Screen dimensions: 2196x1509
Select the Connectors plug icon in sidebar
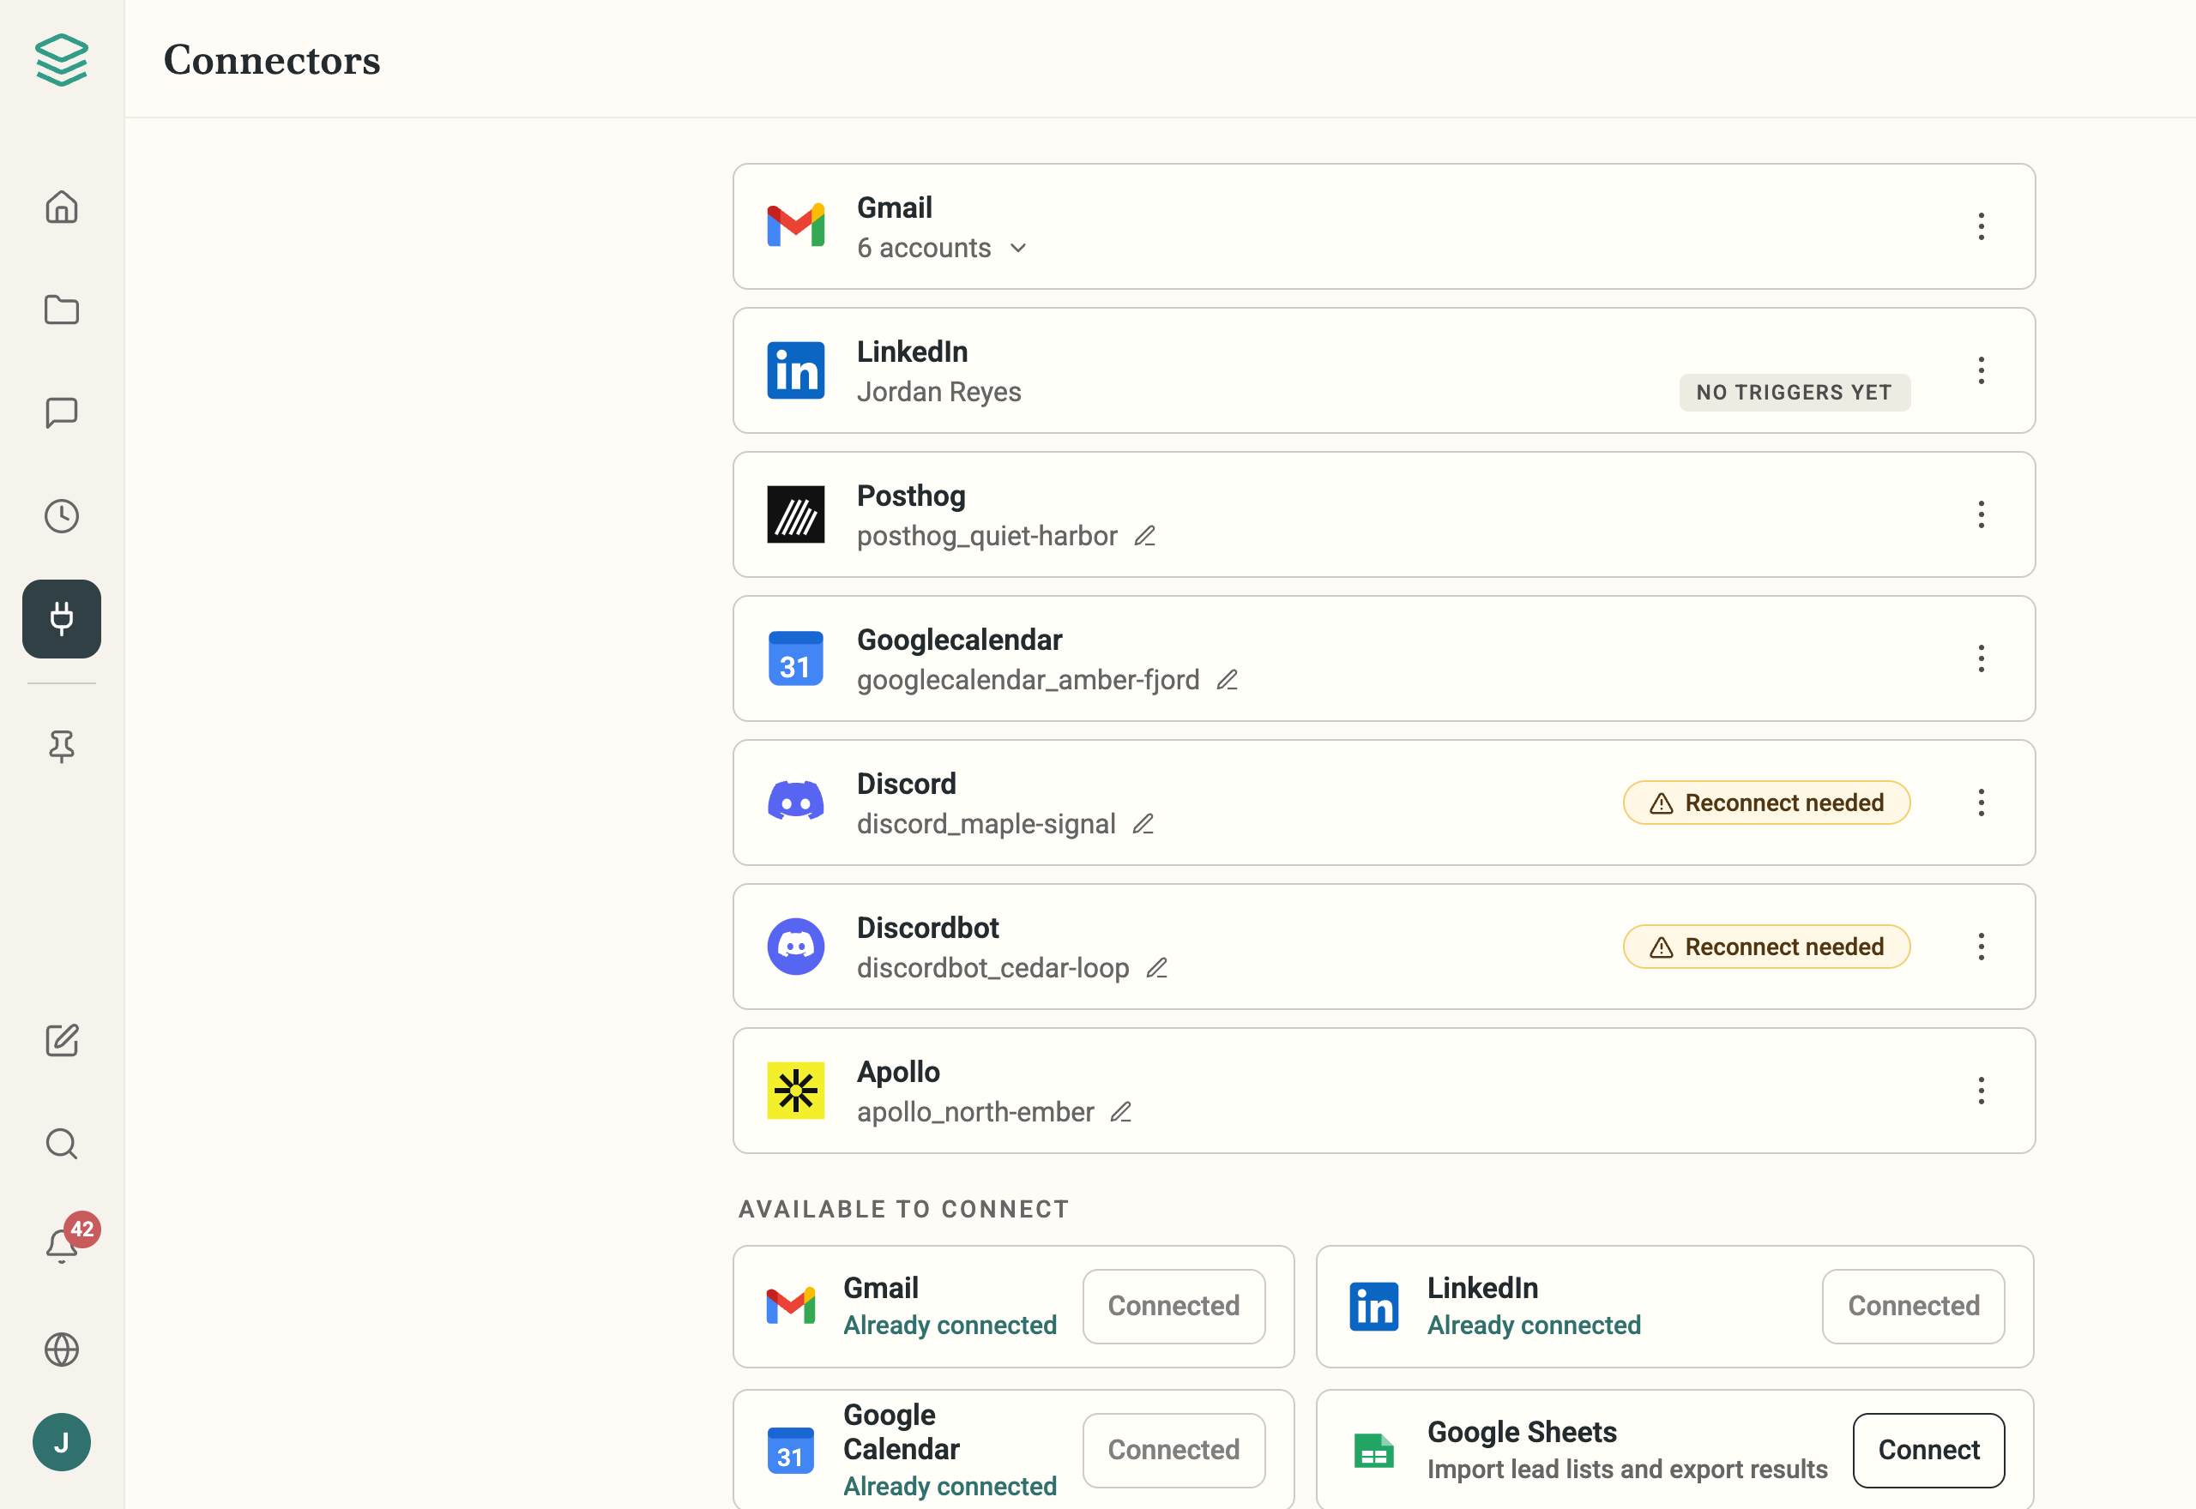coord(62,619)
